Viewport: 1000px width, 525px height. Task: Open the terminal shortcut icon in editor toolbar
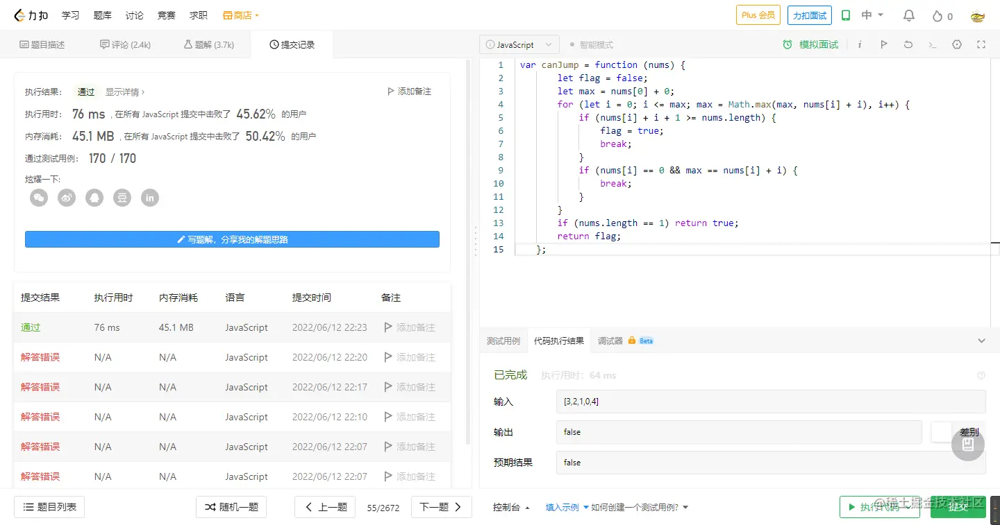tap(933, 44)
